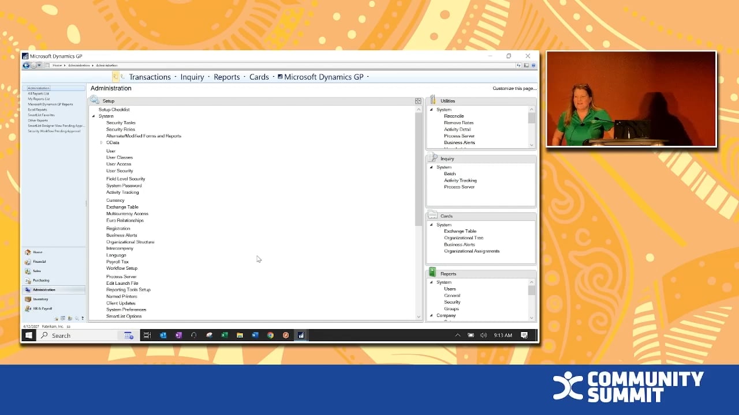Click the Customize this page link
Viewport: 739px width, 415px height.
tap(514, 88)
